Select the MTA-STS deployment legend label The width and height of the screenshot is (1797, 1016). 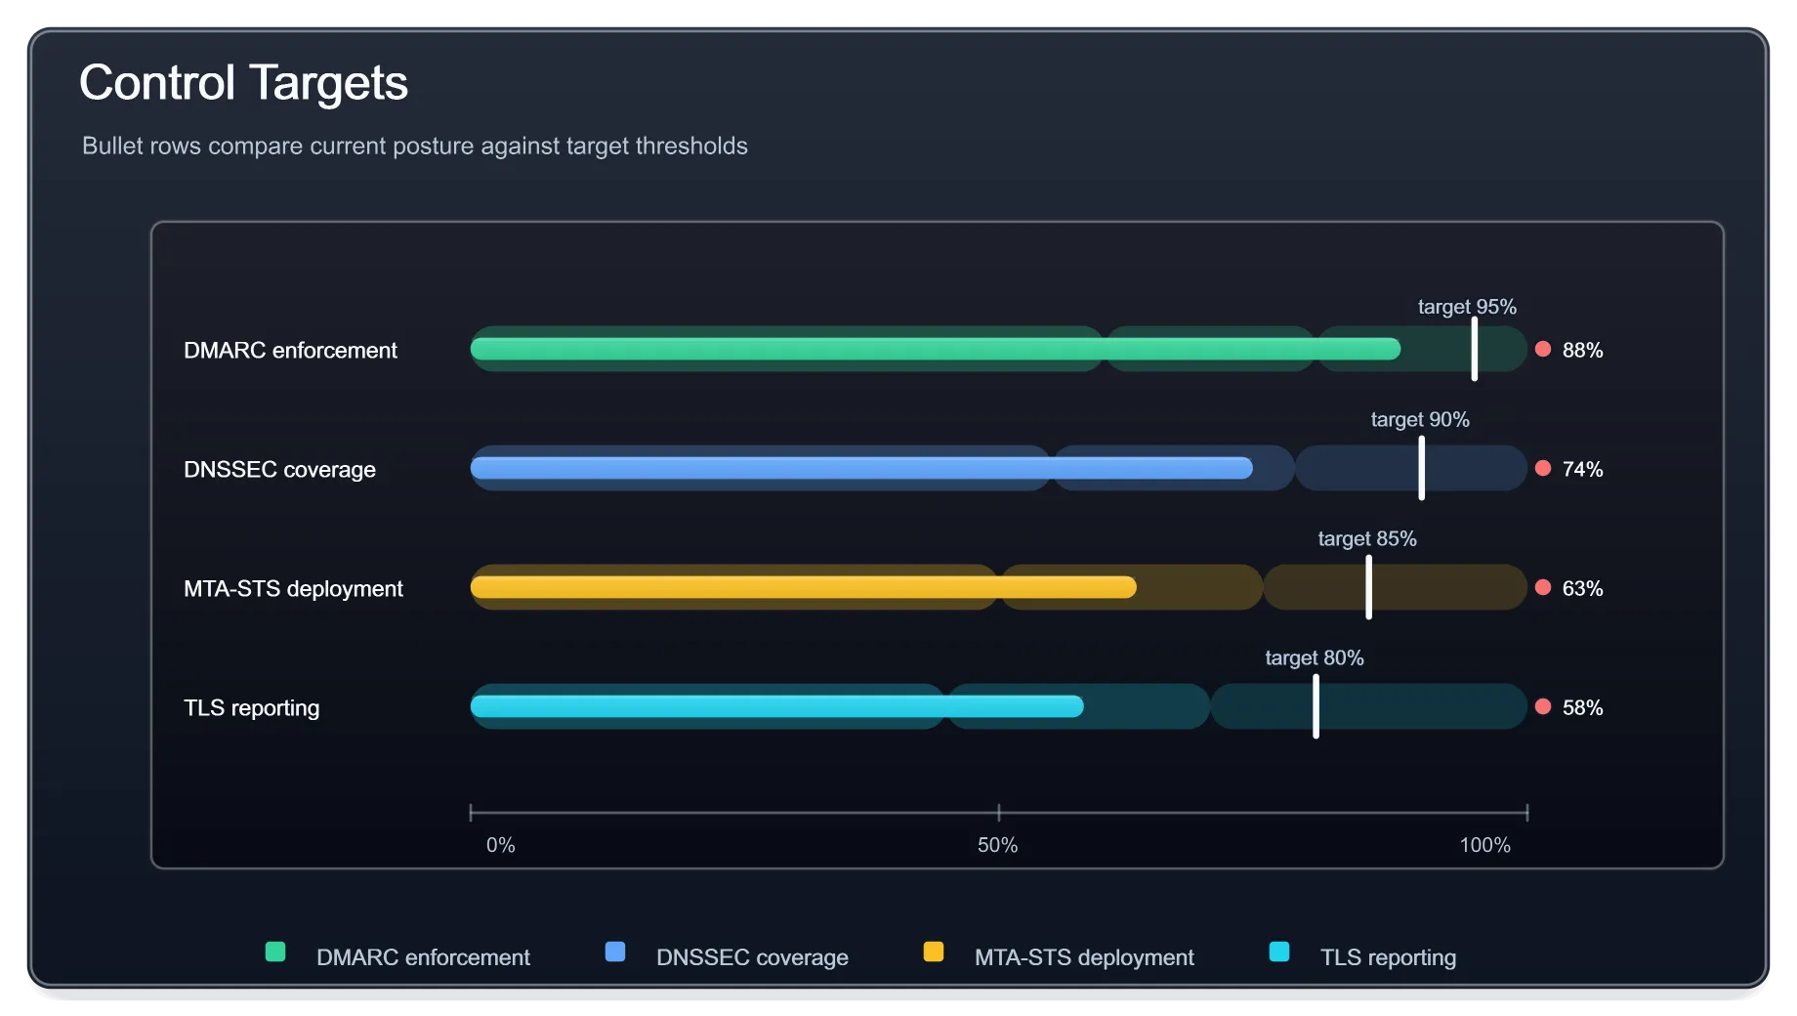coord(1084,957)
